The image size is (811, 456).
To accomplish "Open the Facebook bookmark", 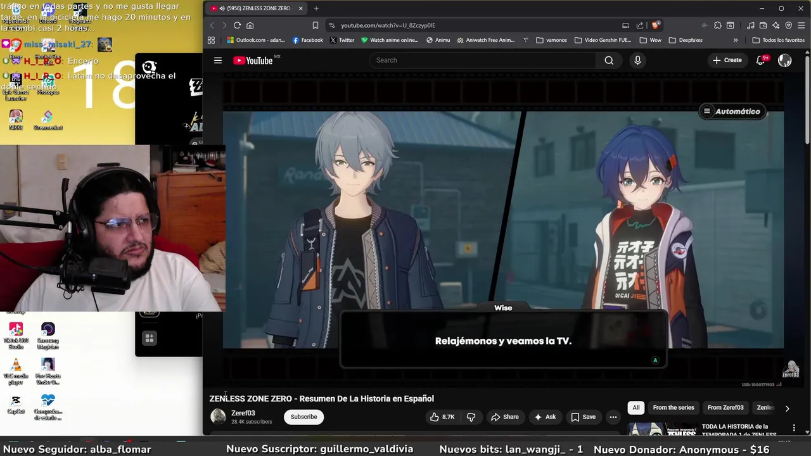I will coord(307,40).
